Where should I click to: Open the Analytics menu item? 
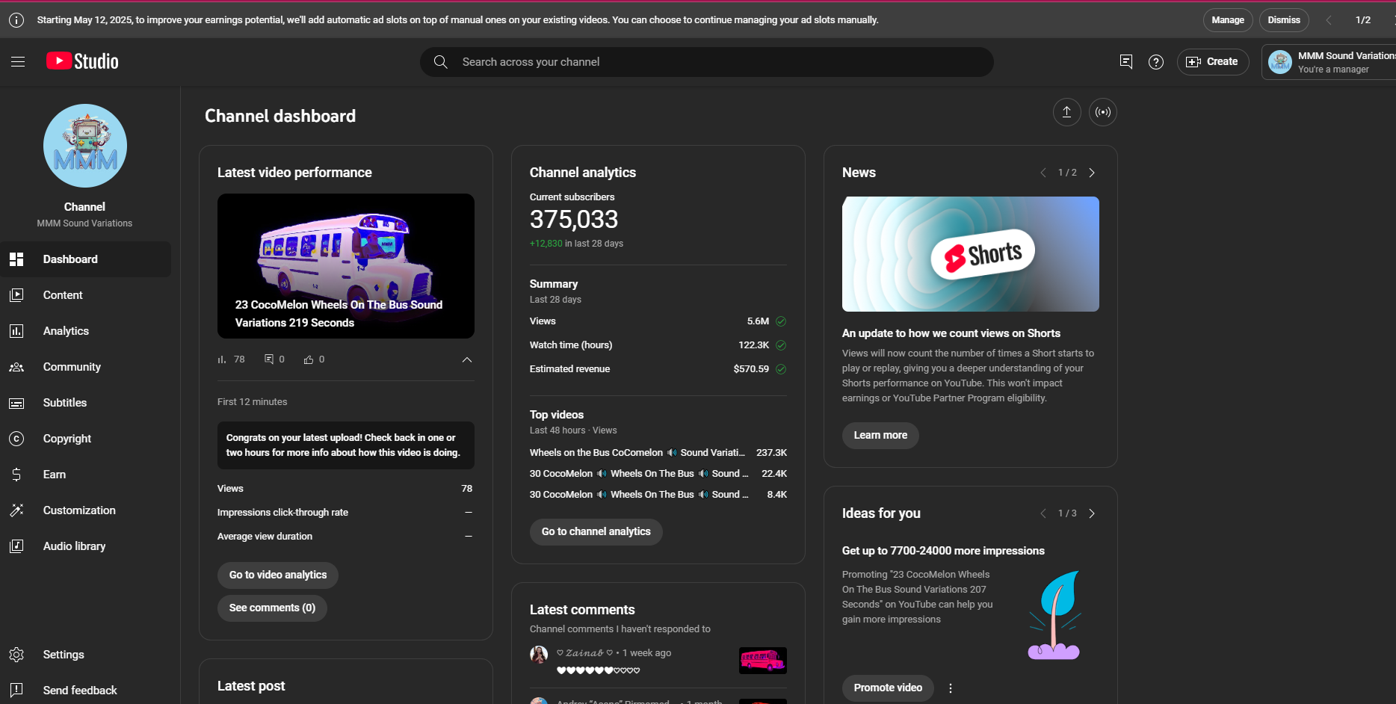click(85, 331)
